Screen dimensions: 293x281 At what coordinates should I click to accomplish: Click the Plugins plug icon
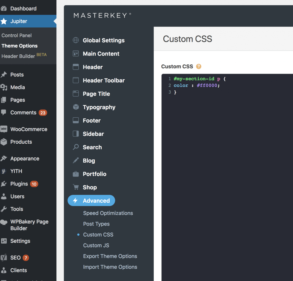(4, 184)
